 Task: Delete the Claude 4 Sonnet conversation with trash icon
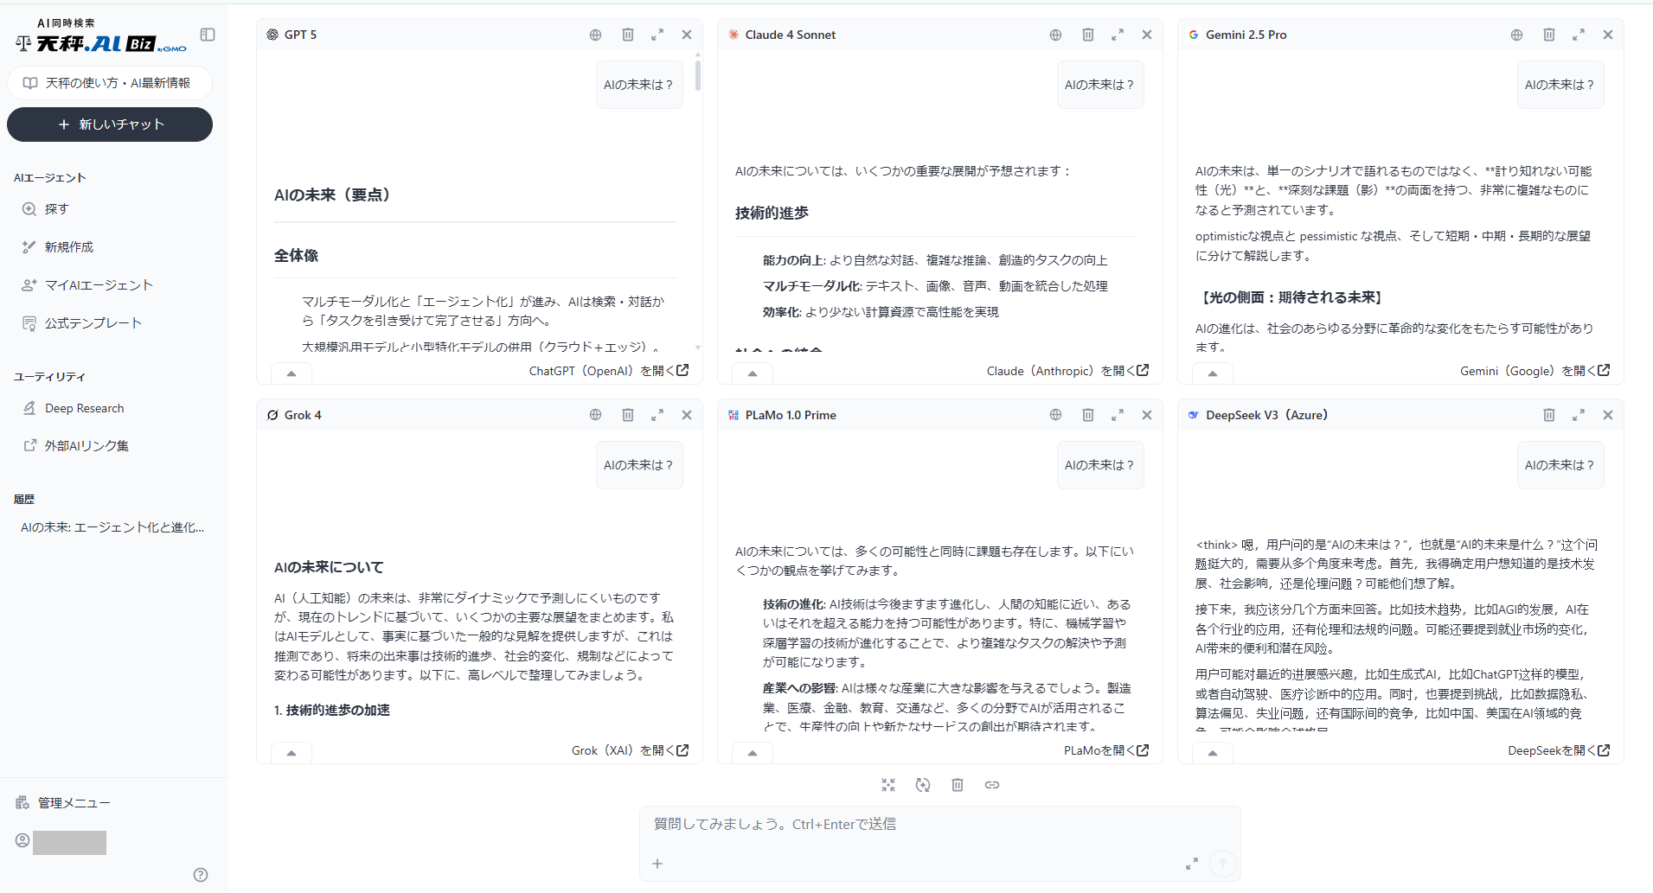tap(1088, 35)
